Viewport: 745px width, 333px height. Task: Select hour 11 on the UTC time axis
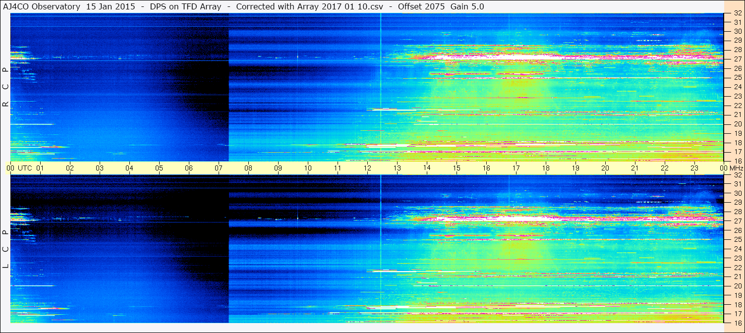tap(338, 168)
